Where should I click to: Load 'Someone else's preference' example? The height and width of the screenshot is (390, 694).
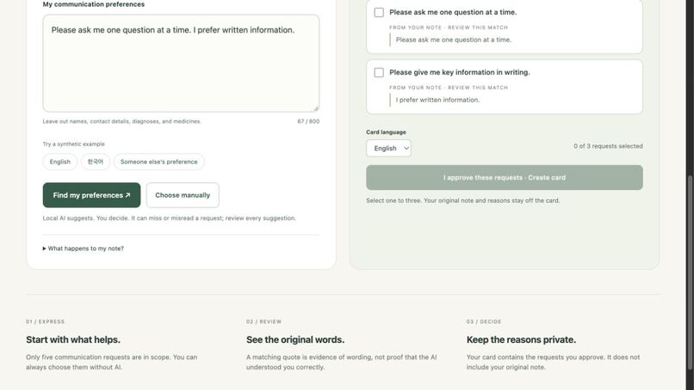(159, 161)
